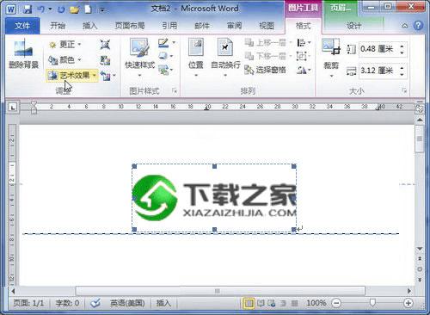Image resolution: width=430 pixels, height=315 pixels.
Task: Open the 快速样式 quick styles gallery
Action: coord(140,58)
